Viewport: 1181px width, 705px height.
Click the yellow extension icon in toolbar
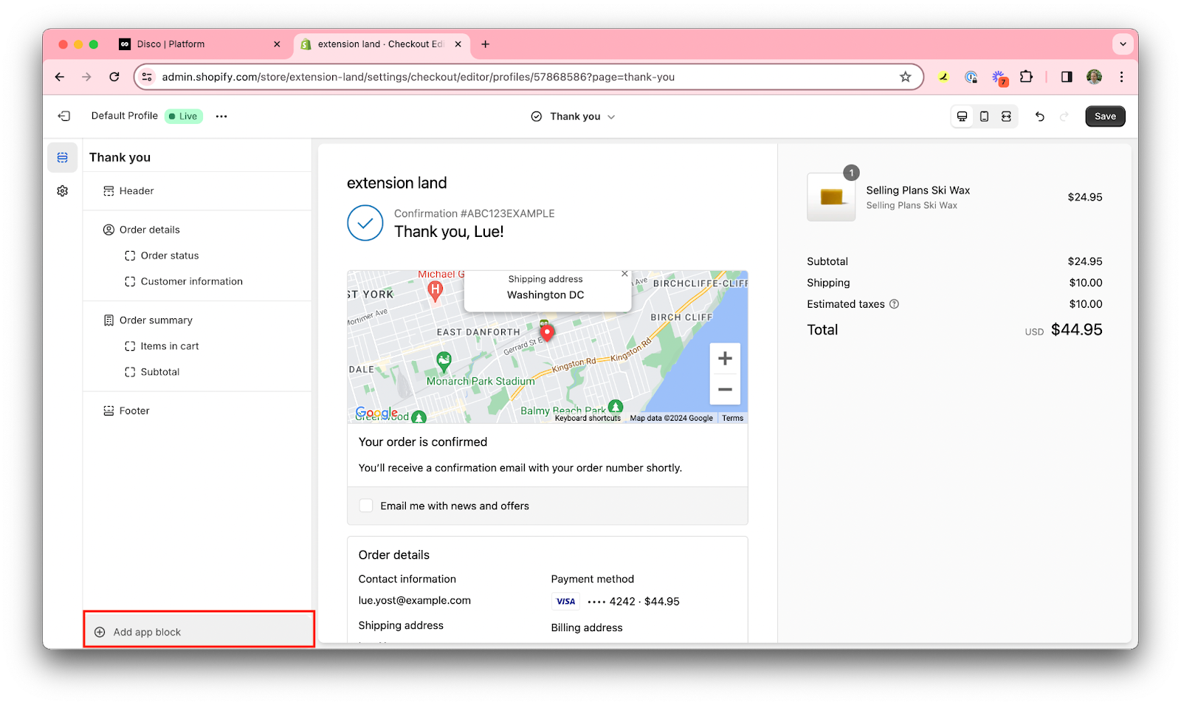943,77
